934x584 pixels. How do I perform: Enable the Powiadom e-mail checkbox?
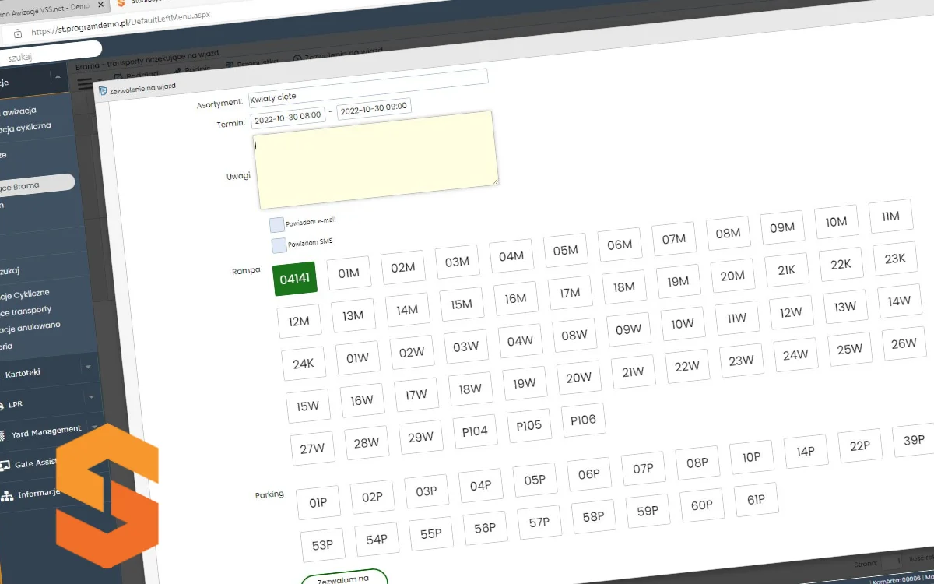[277, 225]
